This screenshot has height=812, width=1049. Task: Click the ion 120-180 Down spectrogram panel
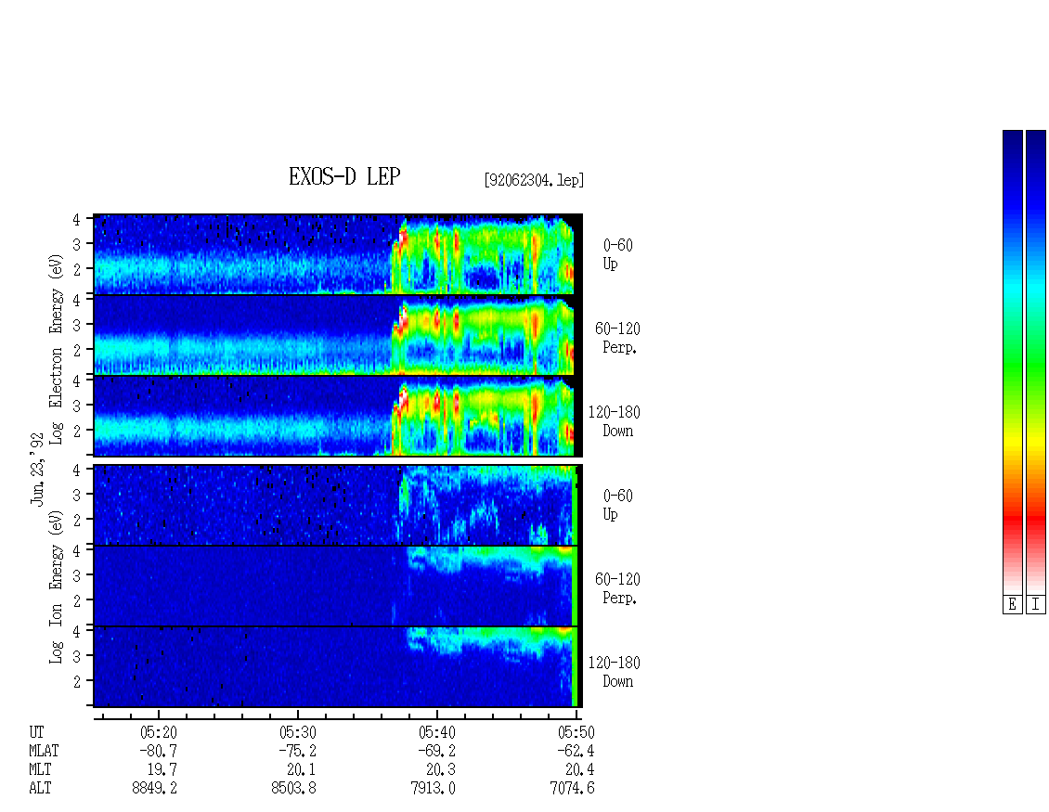[338, 667]
